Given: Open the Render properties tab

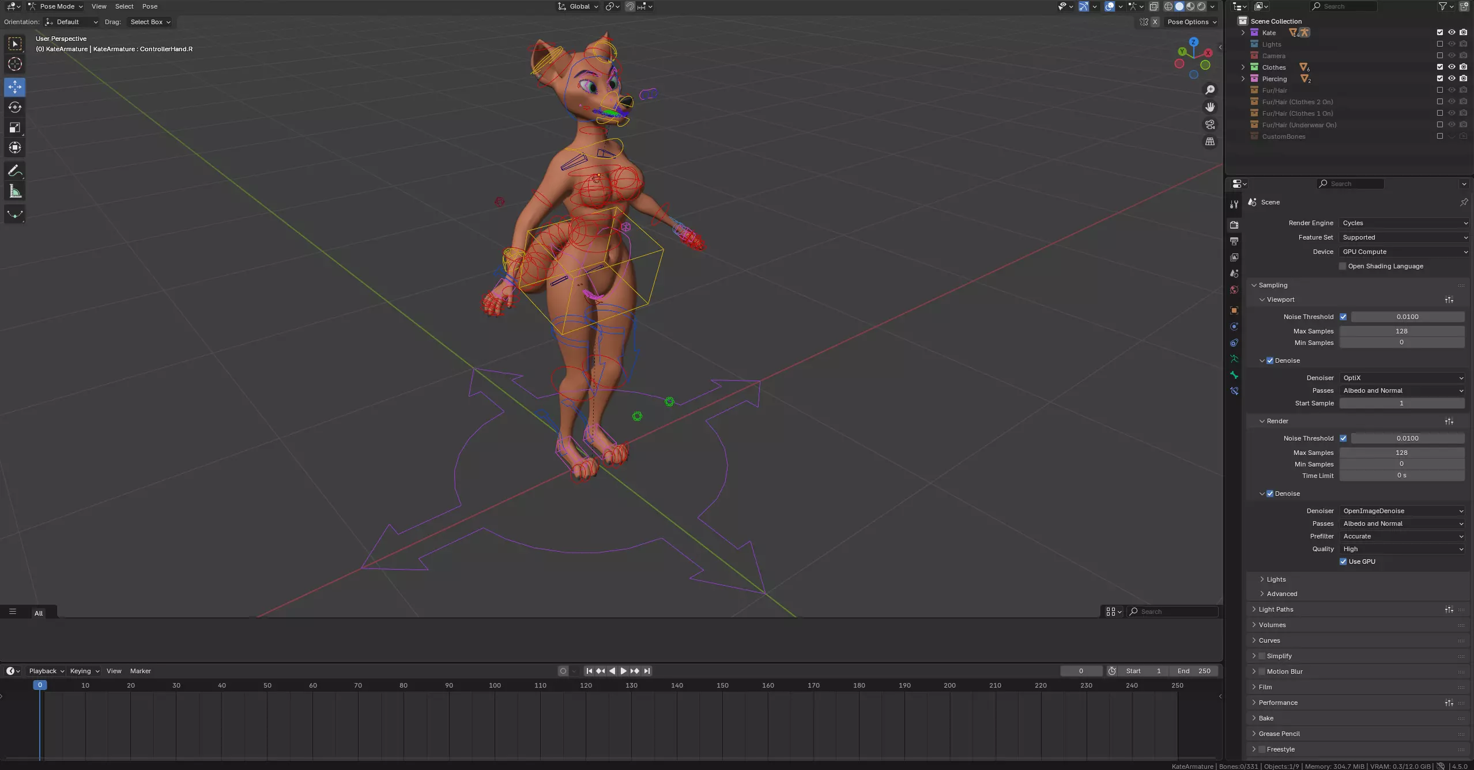Looking at the screenshot, I should [1234, 225].
